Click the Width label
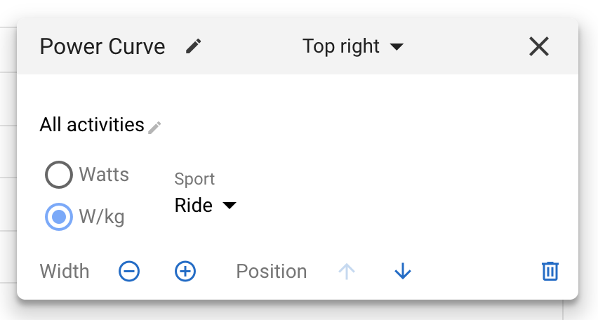This screenshot has height=320, width=598. [65, 272]
